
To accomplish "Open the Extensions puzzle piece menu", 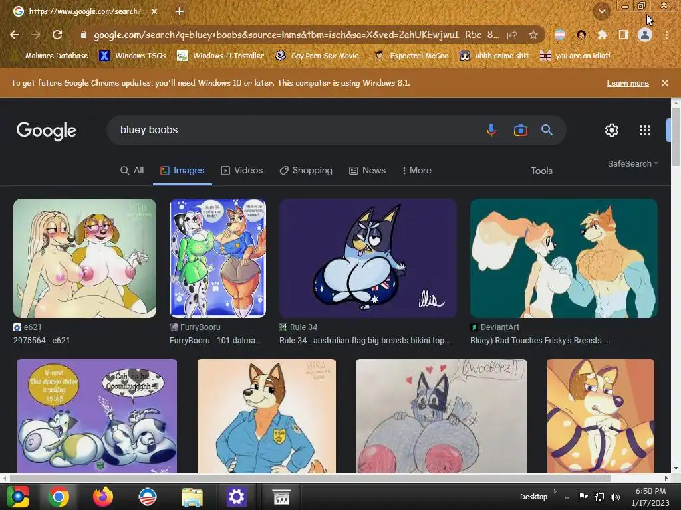I will 602,35.
